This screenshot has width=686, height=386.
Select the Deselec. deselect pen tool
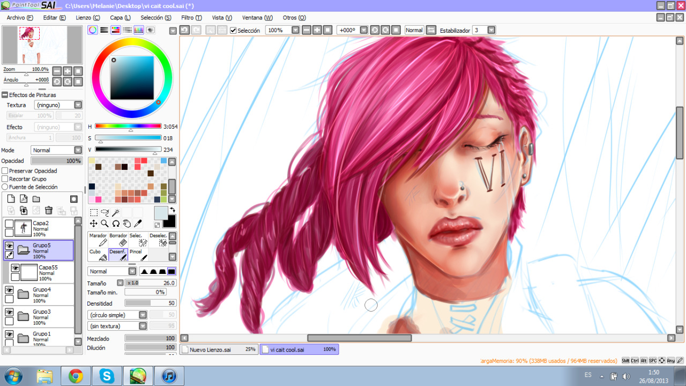pyautogui.click(x=158, y=240)
